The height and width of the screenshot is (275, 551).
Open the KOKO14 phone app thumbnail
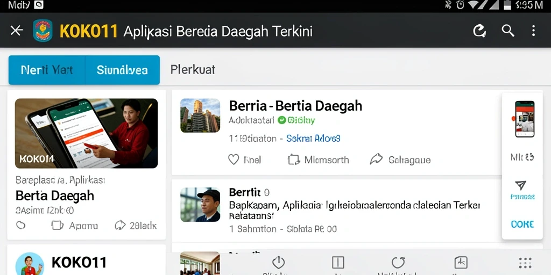click(x=86, y=133)
